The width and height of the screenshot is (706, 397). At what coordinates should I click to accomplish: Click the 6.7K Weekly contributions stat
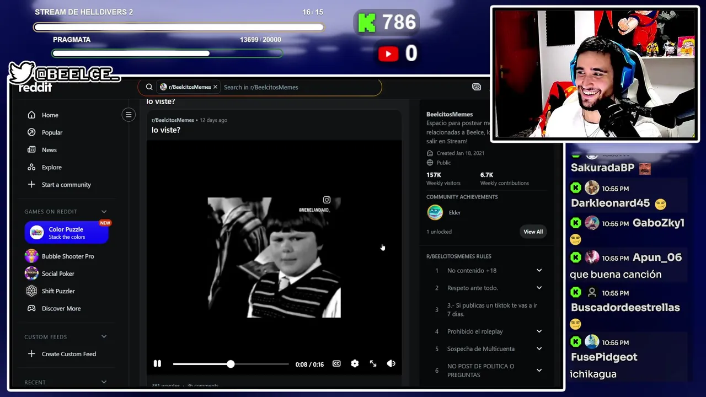point(504,179)
